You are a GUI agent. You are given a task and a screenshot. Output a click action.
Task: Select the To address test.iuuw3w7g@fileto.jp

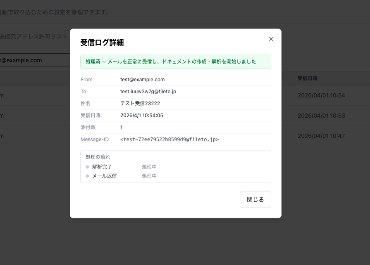[148, 92]
